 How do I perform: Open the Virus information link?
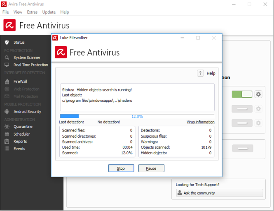(x=200, y=122)
